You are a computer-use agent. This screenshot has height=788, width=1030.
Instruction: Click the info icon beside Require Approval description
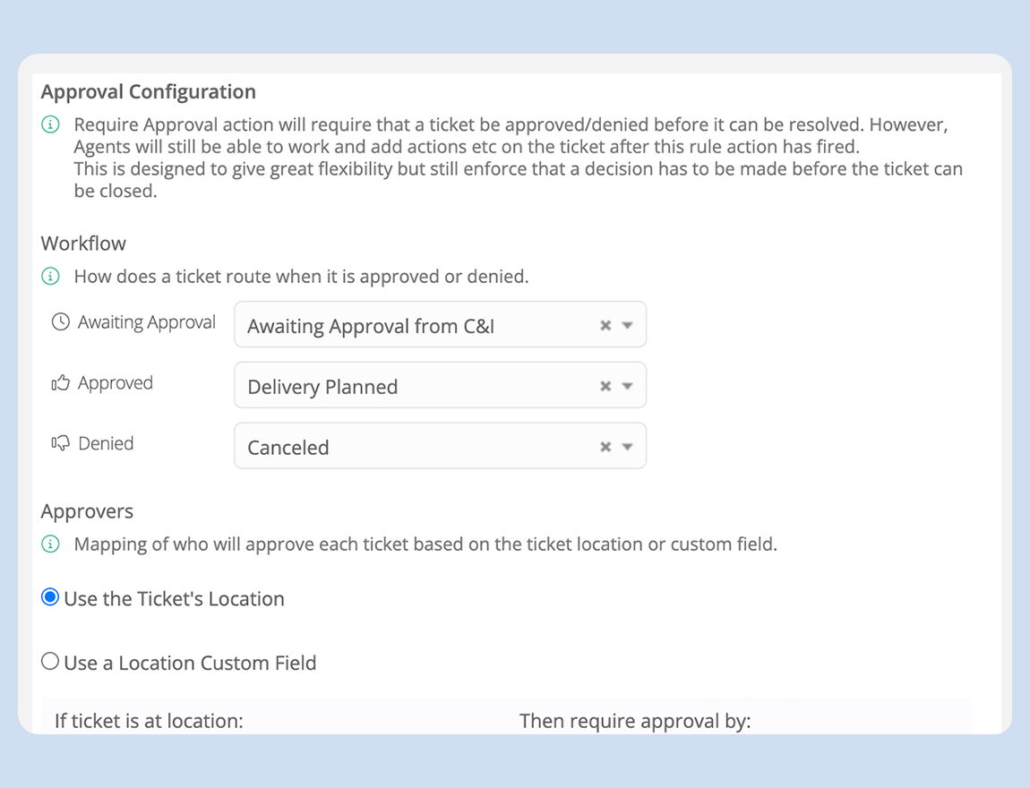[50, 124]
